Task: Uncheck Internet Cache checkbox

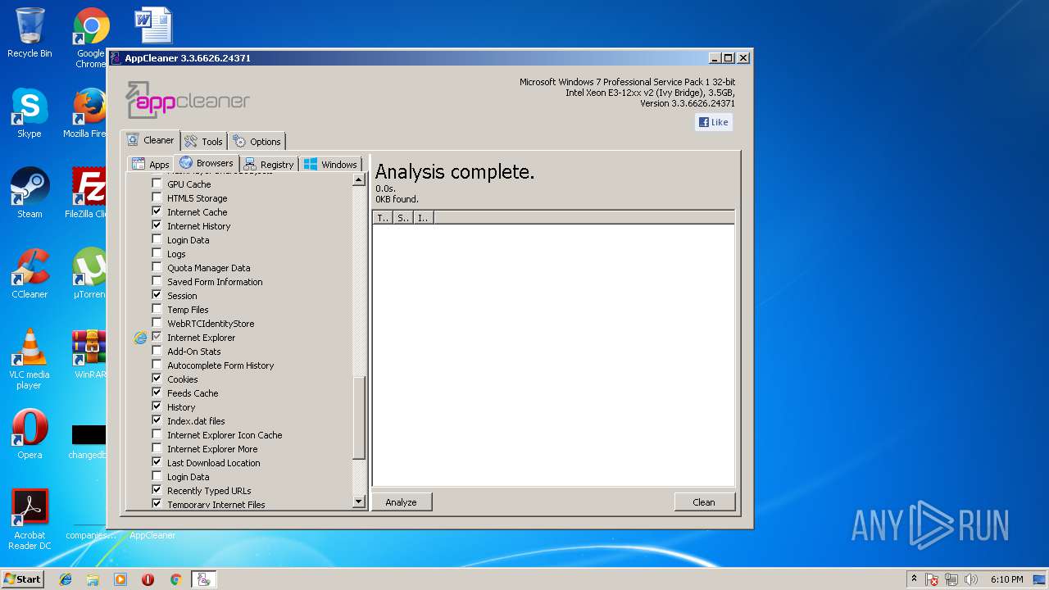Action: point(157,212)
